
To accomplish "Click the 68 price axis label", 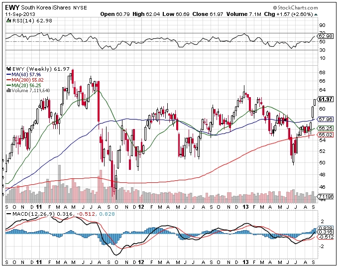I will (322, 73).
